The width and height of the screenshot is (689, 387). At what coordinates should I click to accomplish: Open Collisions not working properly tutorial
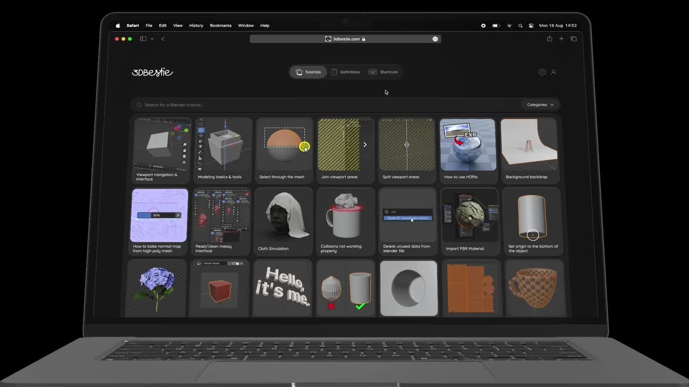346,221
